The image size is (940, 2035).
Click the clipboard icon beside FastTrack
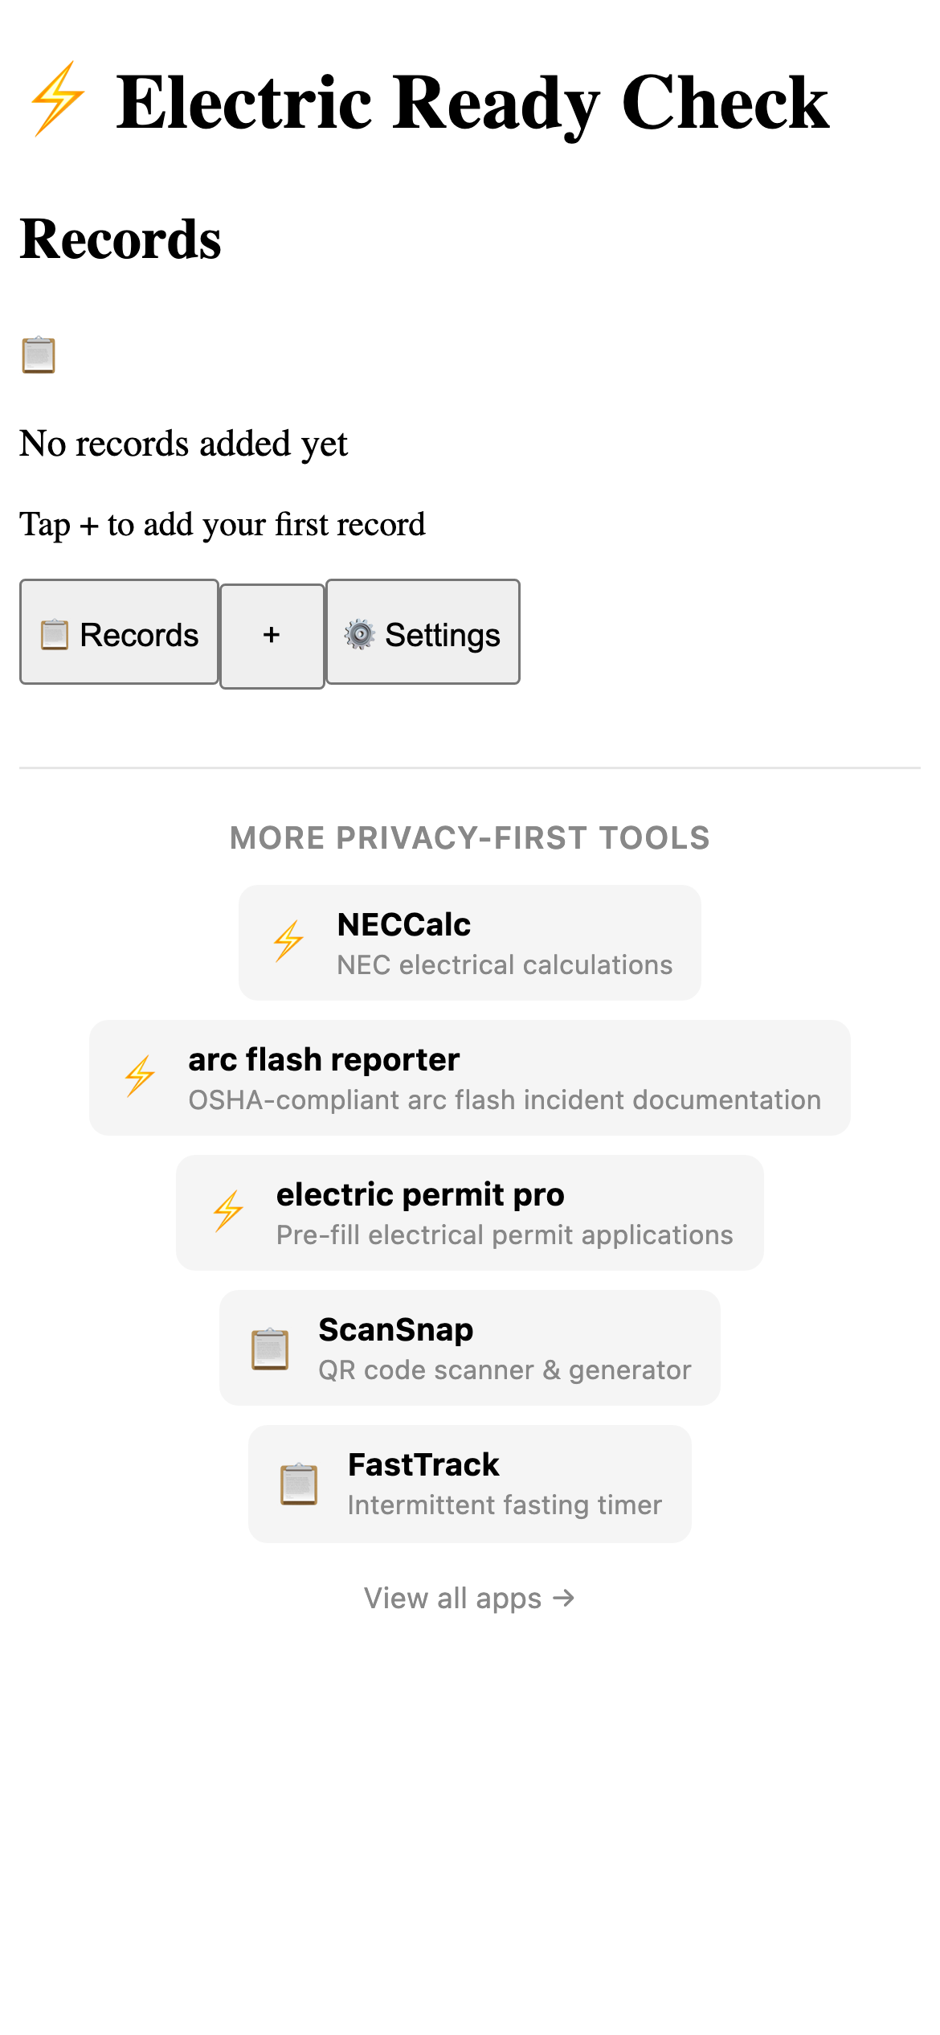click(299, 1481)
